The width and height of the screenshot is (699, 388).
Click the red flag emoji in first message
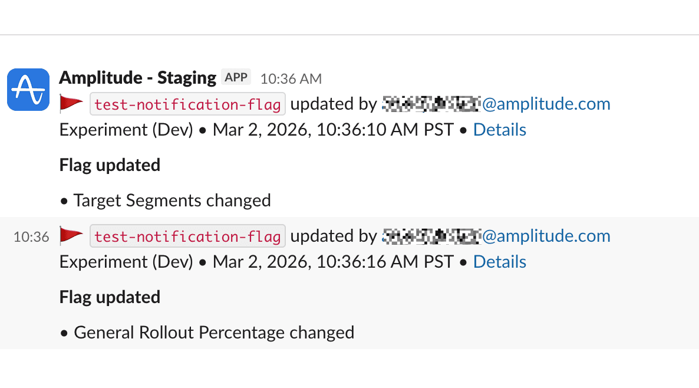click(x=71, y=104)
